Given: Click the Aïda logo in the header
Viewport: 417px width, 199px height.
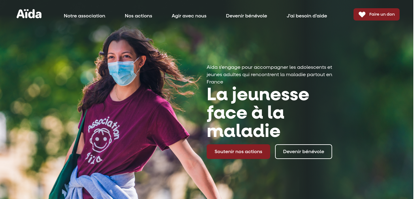Looking at the screenshot, I should point(29,14).
